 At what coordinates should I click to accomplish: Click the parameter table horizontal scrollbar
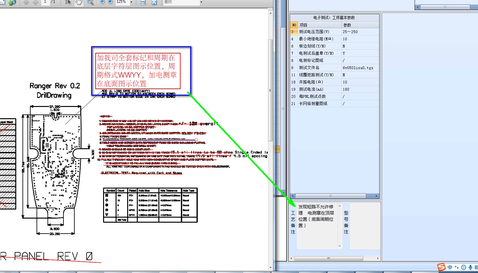(331, 196)
